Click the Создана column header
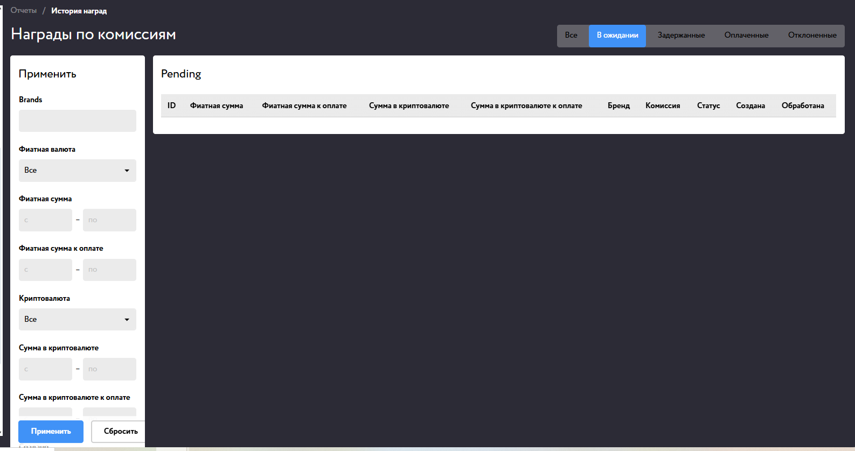 750,106
